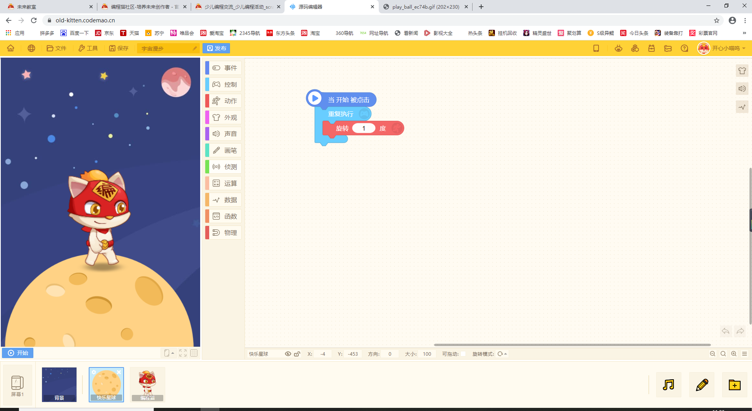The width and height of the screenshot is (752, 411).
Task: Open the 画笔 block category
Action: [224, 150]
